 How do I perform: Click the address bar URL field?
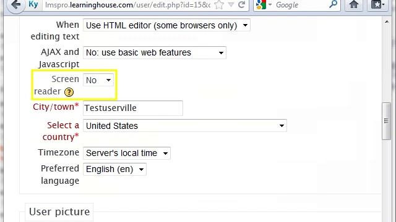[127, 5]
